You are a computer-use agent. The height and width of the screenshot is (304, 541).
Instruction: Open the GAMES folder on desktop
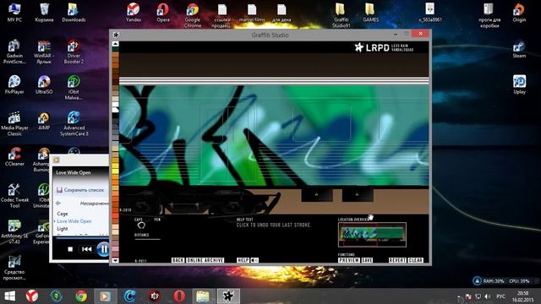point(370,13)
